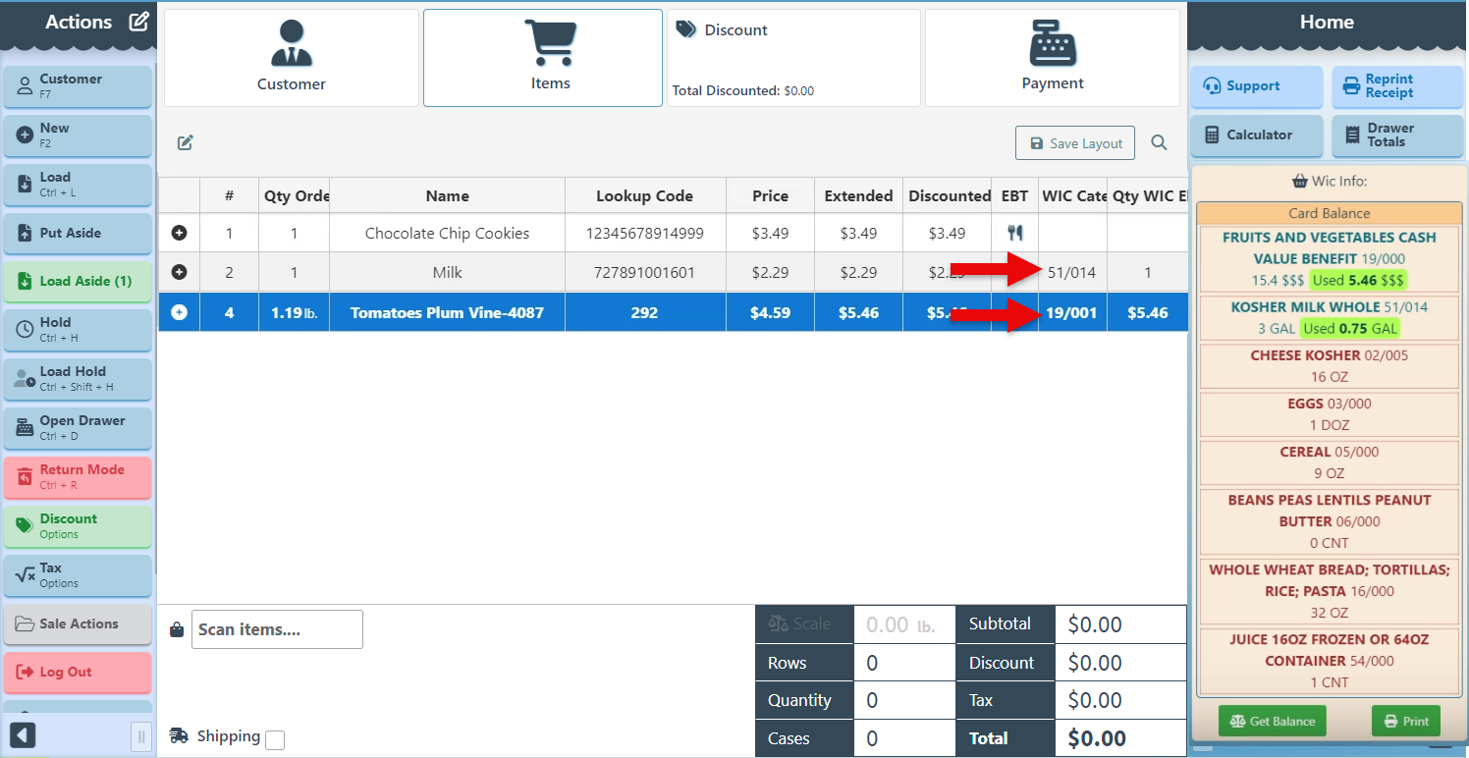Open the Calculator tool
Screen dimensions: 1469x758
(x=1257, y=135)
